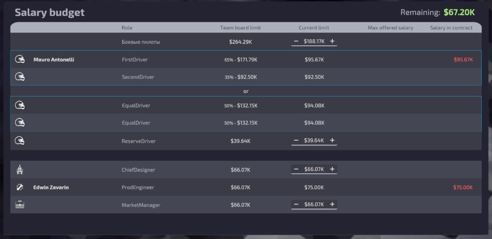492x239 pixels.
Task: Click the ChiefDesigner $66.07K limit field
Action: click(314, 170)
